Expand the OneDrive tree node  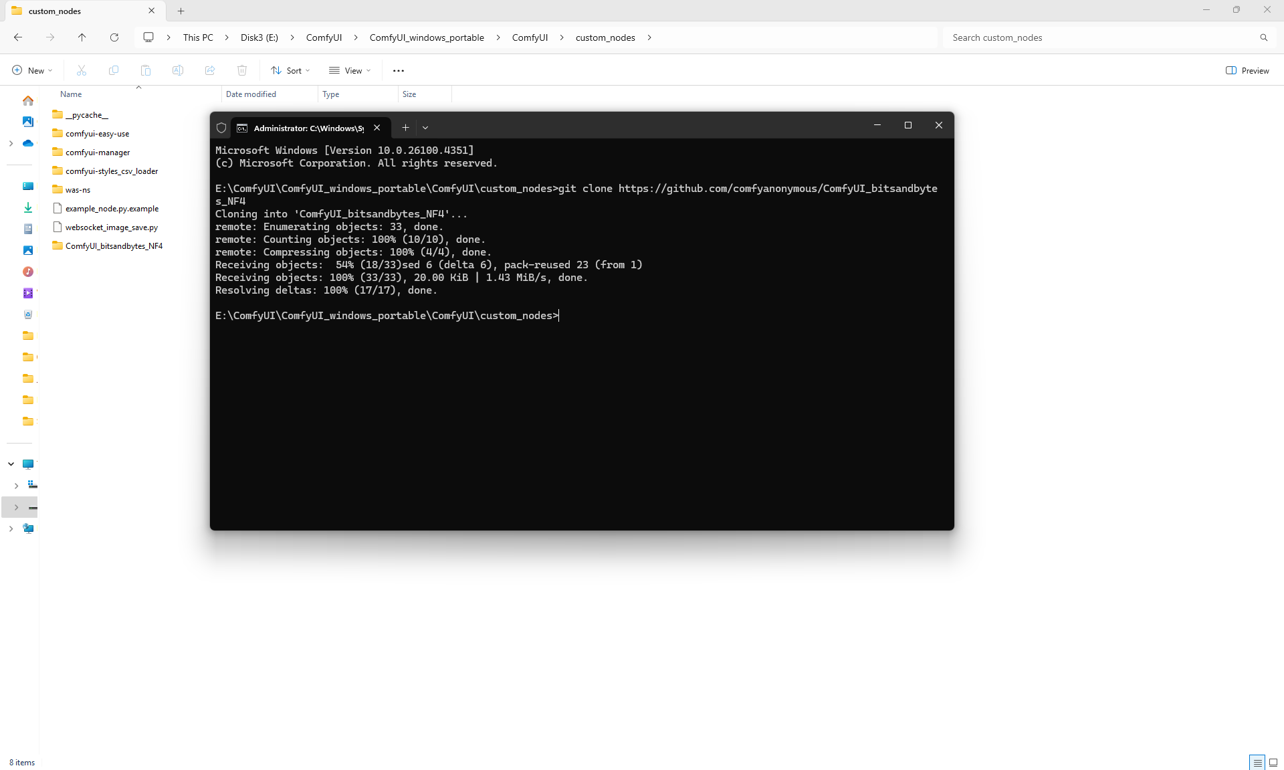[x=11, y=143]
